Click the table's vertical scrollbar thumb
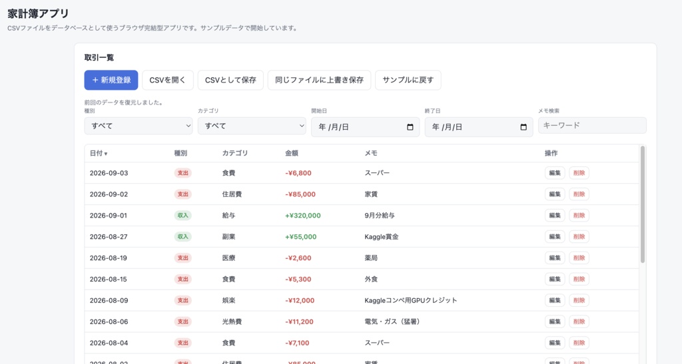The image size is (682, 364). click(643, 204)
